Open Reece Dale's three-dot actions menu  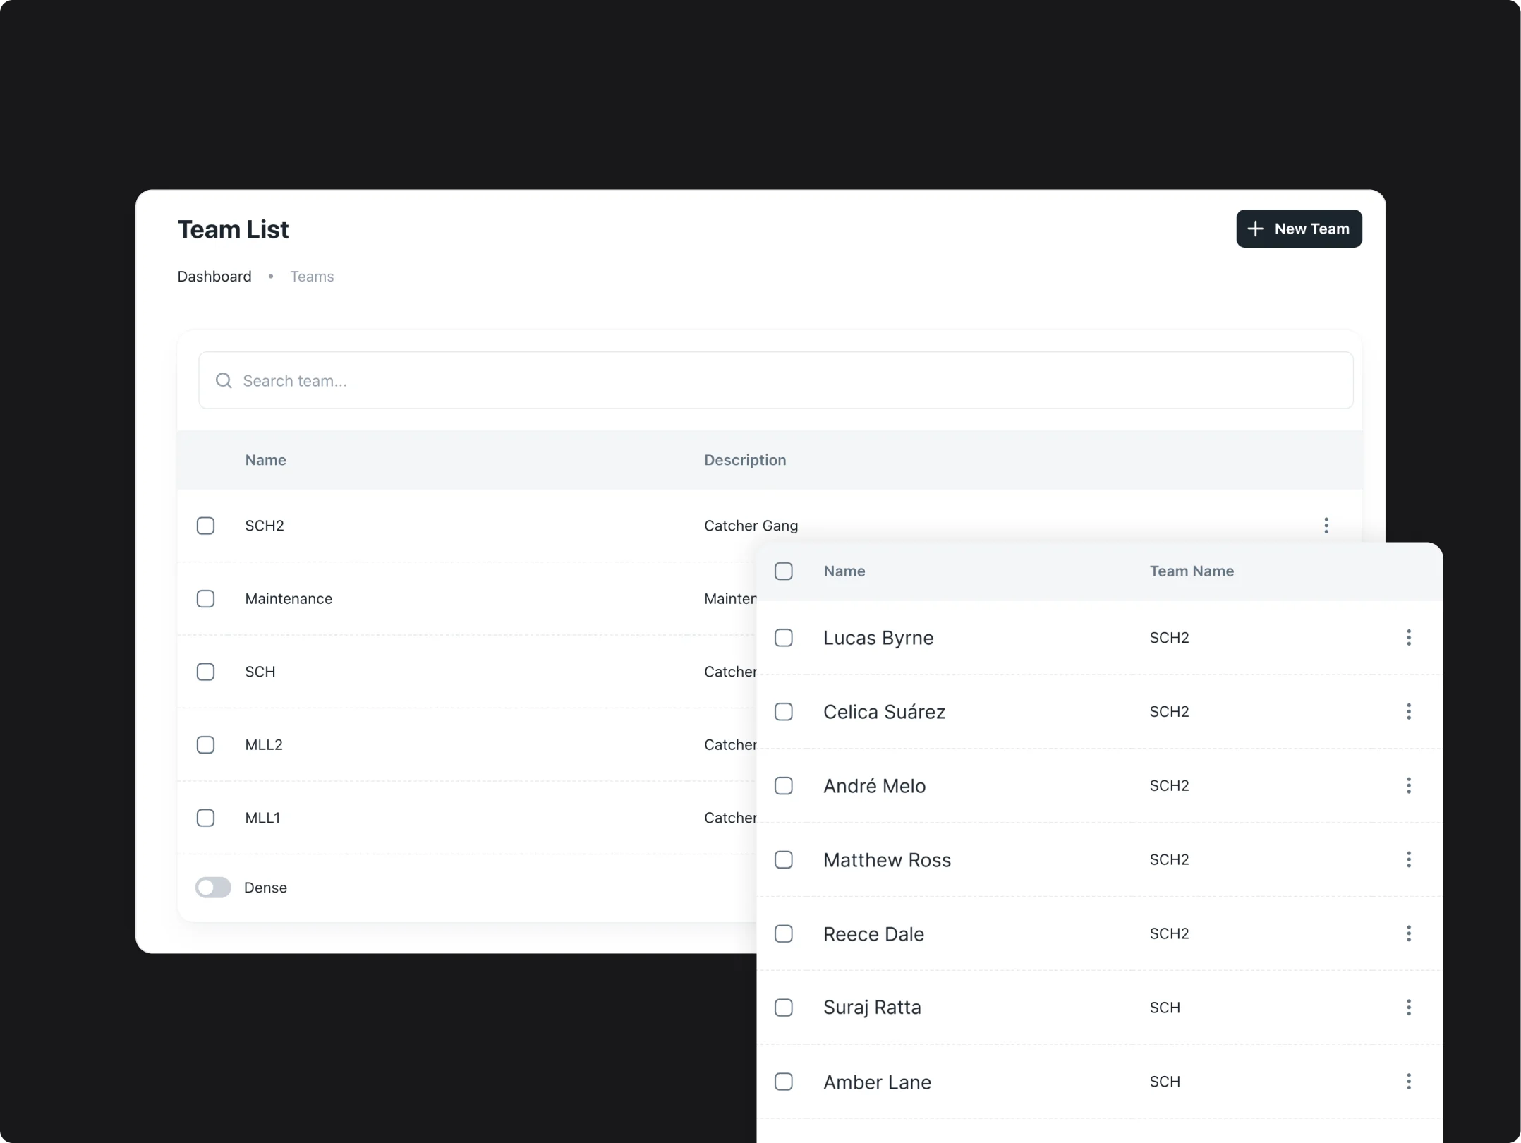(1408, 933)
